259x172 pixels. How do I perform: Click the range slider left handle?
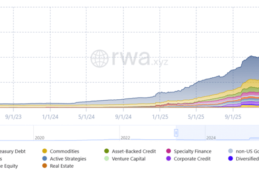point(176,133)
